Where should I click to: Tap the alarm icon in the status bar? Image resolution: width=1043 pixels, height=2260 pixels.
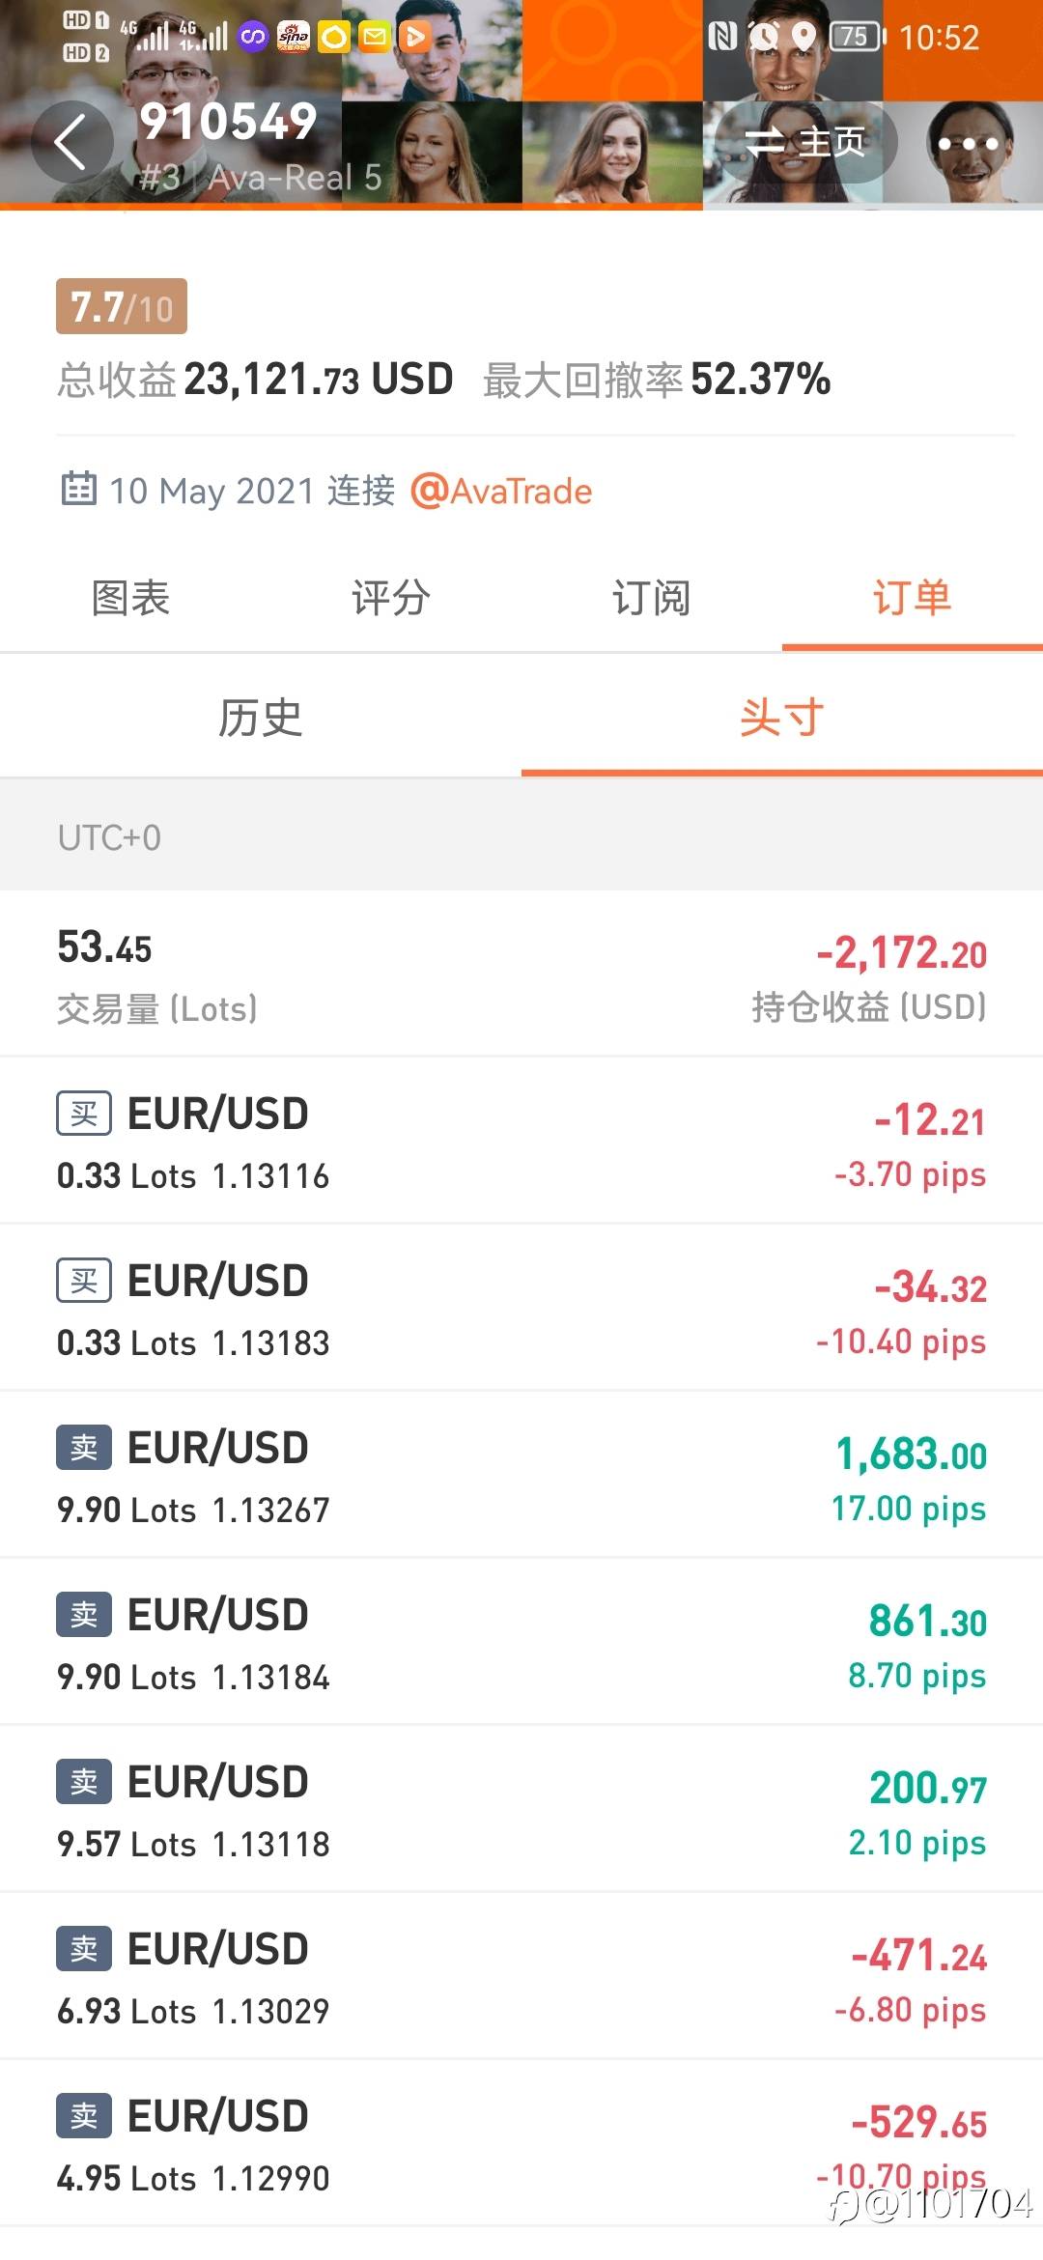tap(764, 37)
